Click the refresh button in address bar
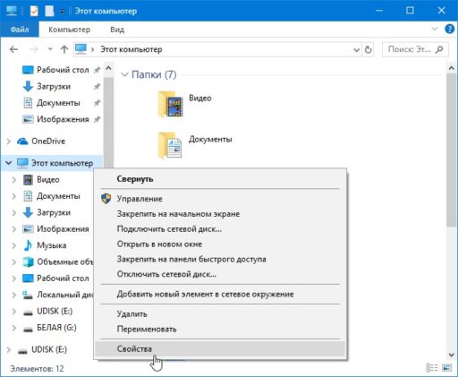This screenshot has height=377, width=458. tap(369, 49)
